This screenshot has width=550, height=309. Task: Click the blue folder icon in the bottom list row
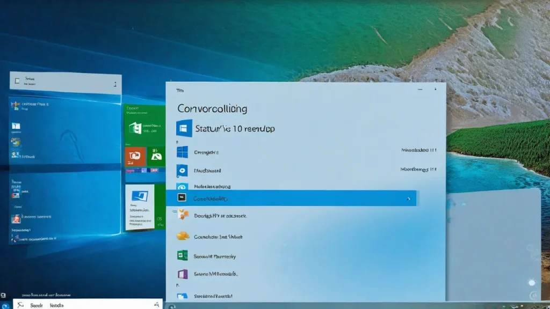(182, 296)
